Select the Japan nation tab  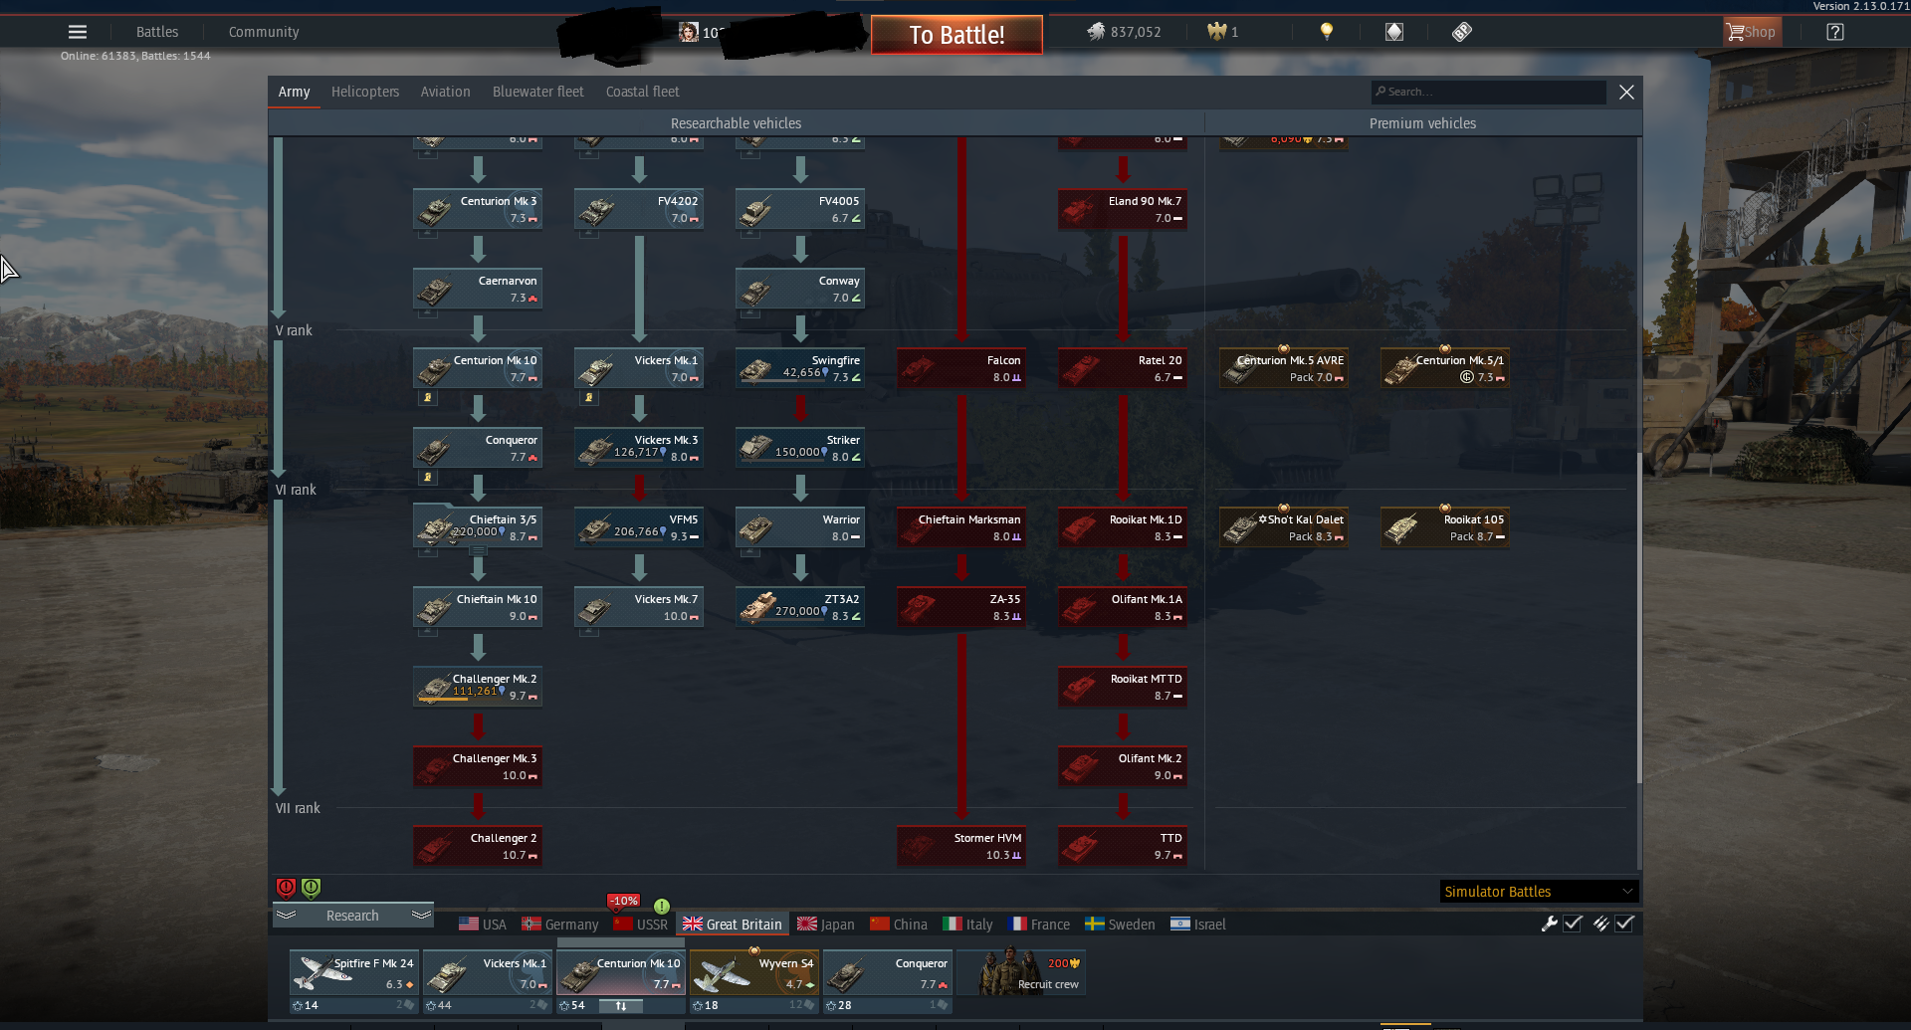point(826,925)
